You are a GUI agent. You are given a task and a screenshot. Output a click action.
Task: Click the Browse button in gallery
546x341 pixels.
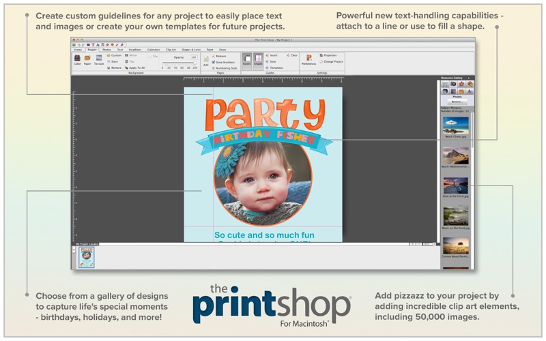coord(456,102)
